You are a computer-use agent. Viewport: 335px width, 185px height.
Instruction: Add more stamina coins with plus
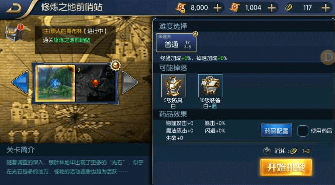(326, 8)
